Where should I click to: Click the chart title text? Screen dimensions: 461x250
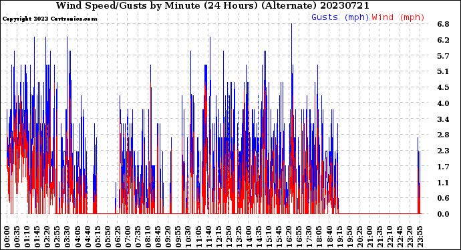pyautogui.click(x=212, y=5)
